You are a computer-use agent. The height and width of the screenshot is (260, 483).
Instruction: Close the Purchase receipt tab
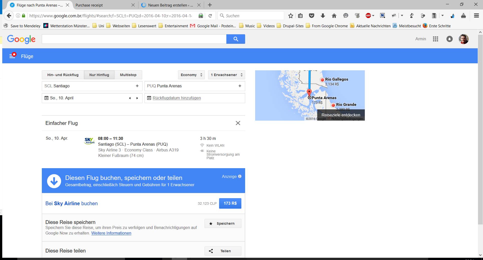(133, 5)
